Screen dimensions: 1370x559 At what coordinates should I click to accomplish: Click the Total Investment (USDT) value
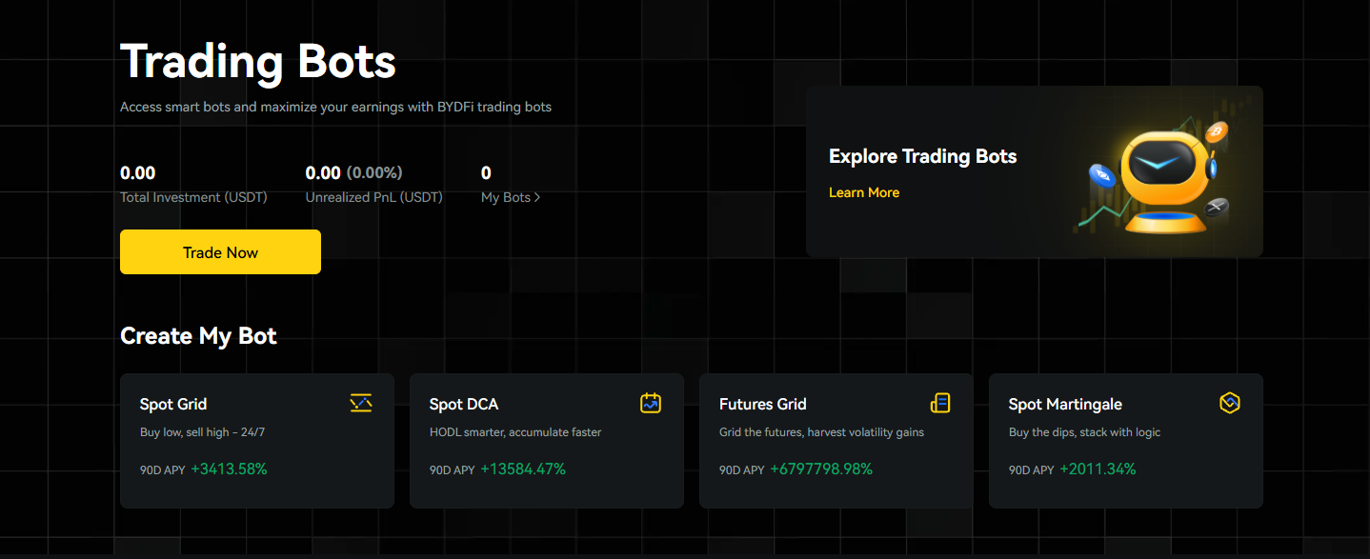tap(137, 172)
